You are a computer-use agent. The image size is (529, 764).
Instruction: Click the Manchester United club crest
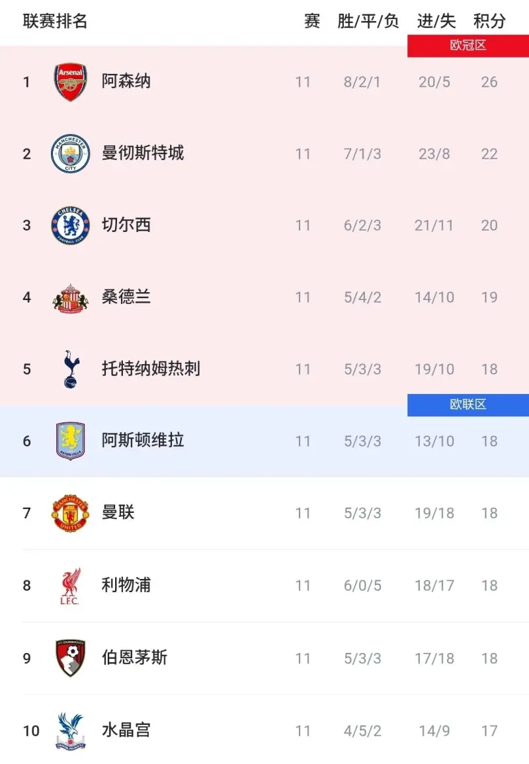click(x=70, y=513)
